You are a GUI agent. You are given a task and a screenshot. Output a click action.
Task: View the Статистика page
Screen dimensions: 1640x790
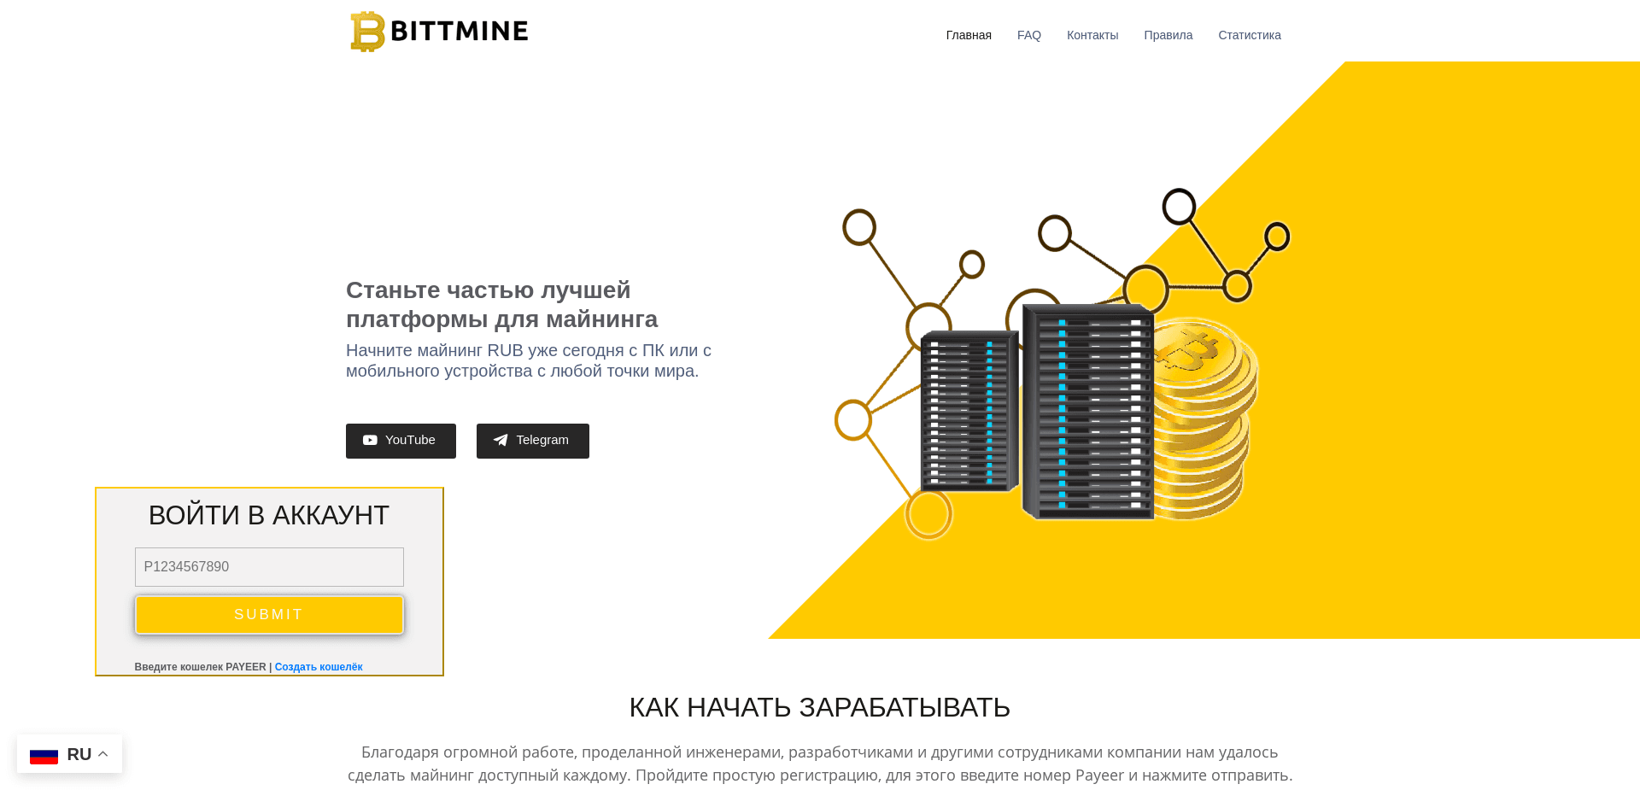[1249, 35]
